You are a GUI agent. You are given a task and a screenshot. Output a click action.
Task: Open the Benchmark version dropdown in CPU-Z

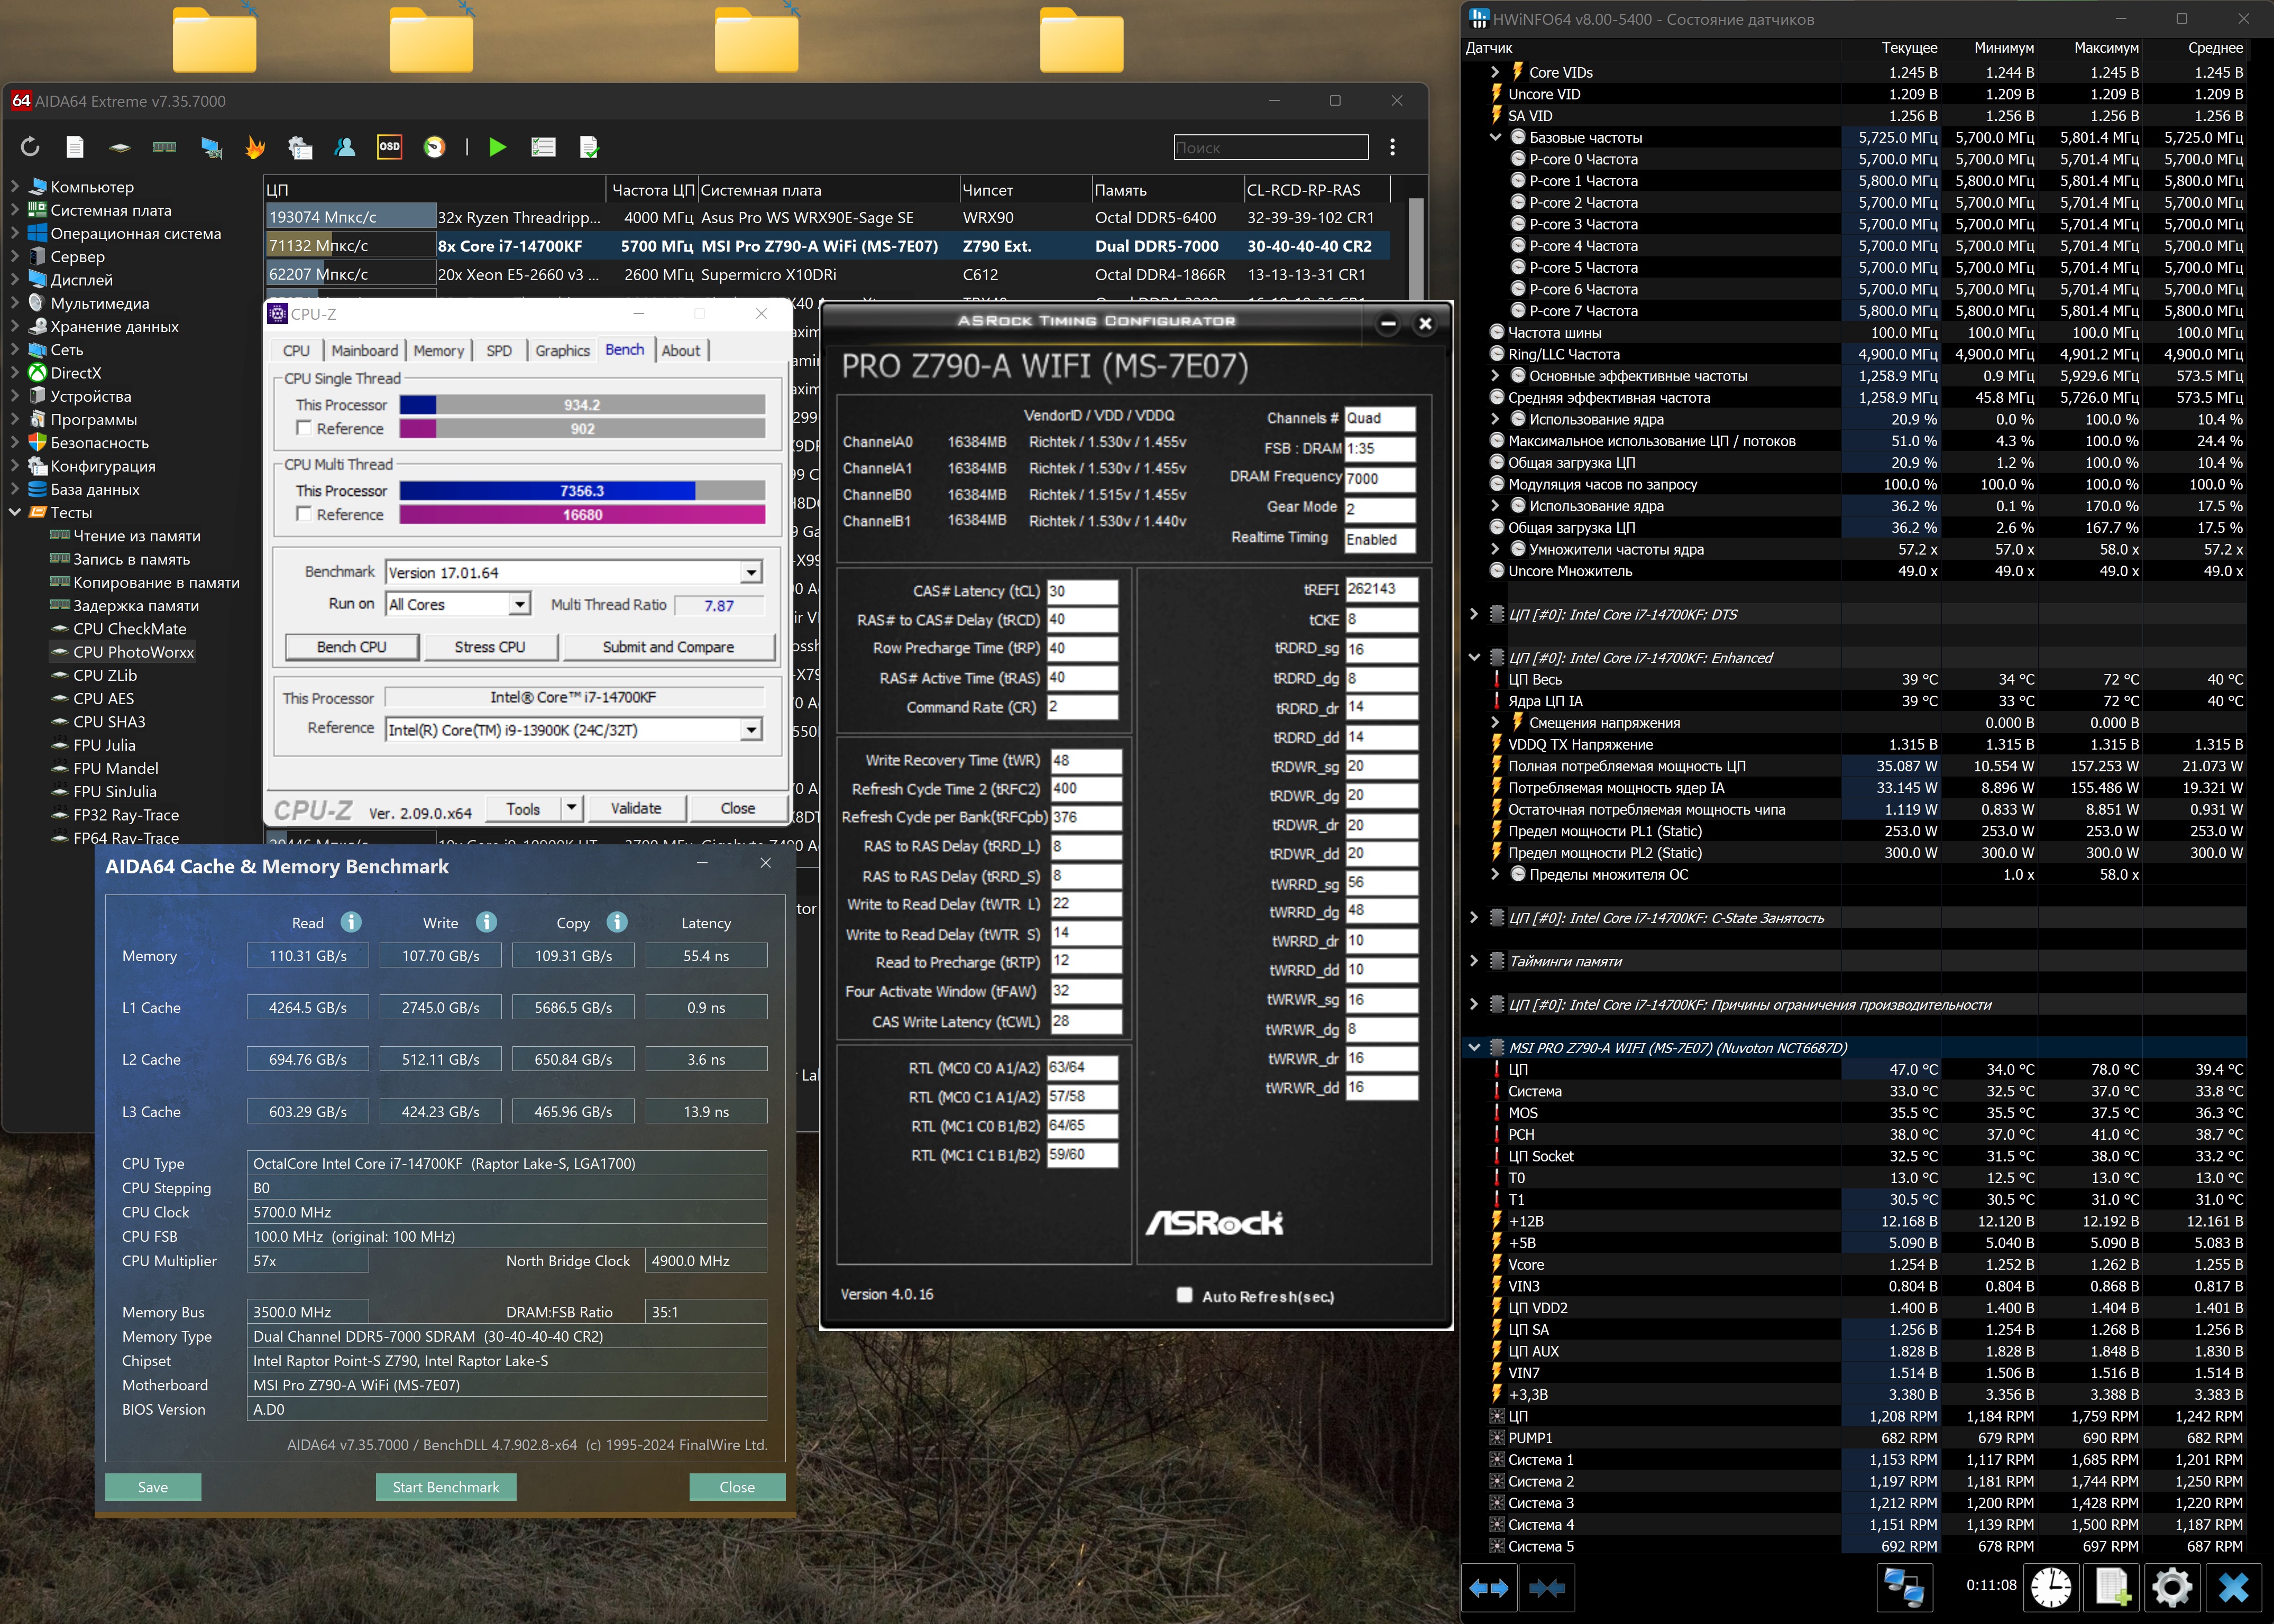tap(751, 573)
